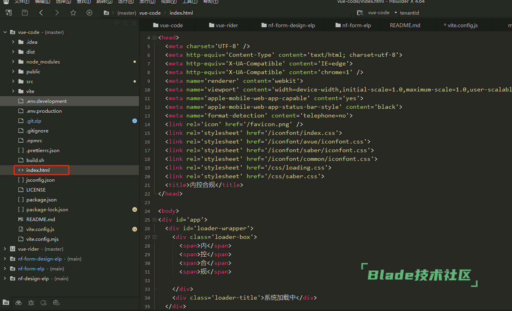Click the run play icon in toolbar

click(x=89, y=13)
